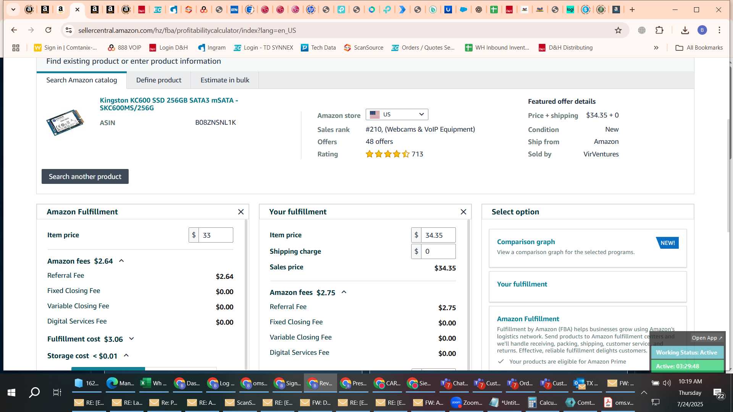733x412 pixels.
Task: Open the Windows Start menu
Action: point(11,392)
